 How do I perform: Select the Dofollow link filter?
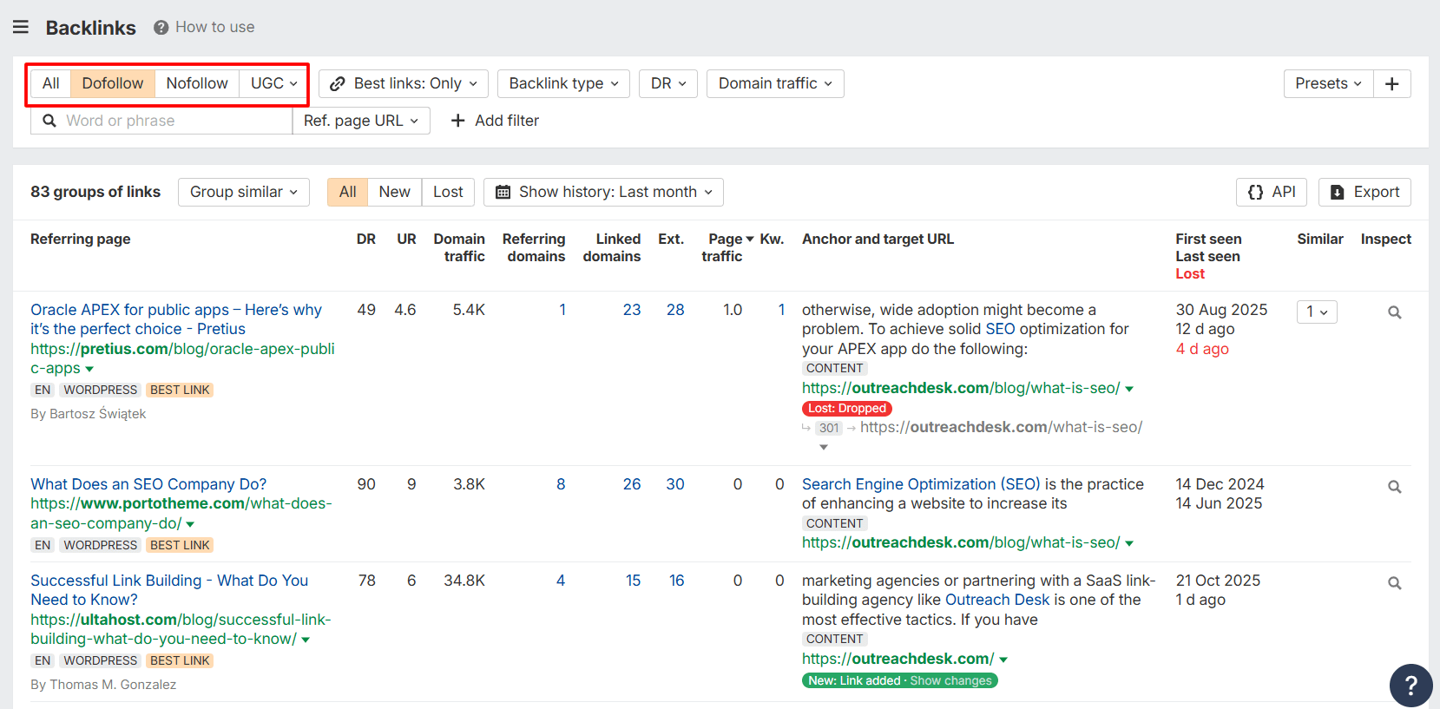(x=113, y=83)
